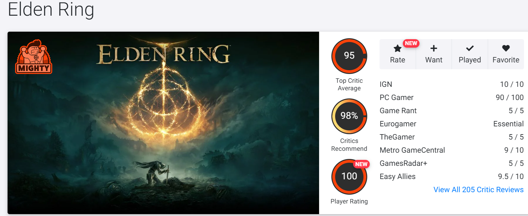Screen dimensions: 528x216
Task: Open the IGN review
Action: click(386, 84)
